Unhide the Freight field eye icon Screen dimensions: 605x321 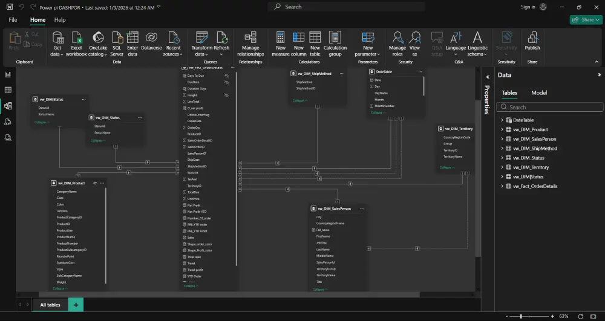pyautogui.click(x=226, y=95)
